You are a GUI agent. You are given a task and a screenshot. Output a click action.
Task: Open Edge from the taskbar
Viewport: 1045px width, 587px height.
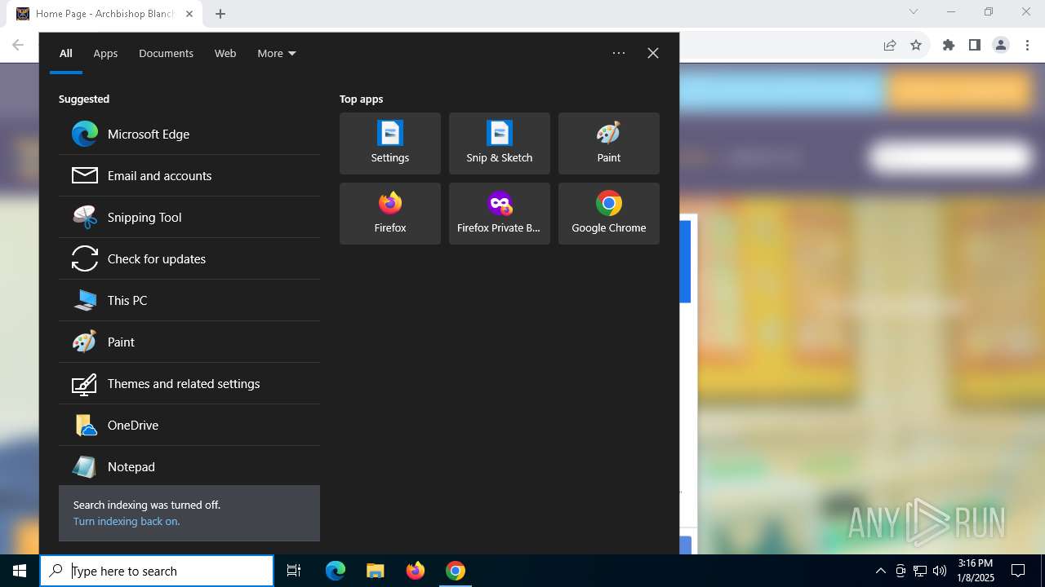(x=336, y=571)
